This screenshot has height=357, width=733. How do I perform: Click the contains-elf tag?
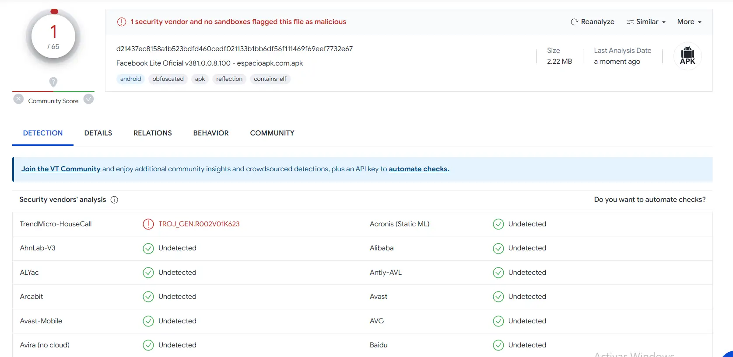[270, 79]
